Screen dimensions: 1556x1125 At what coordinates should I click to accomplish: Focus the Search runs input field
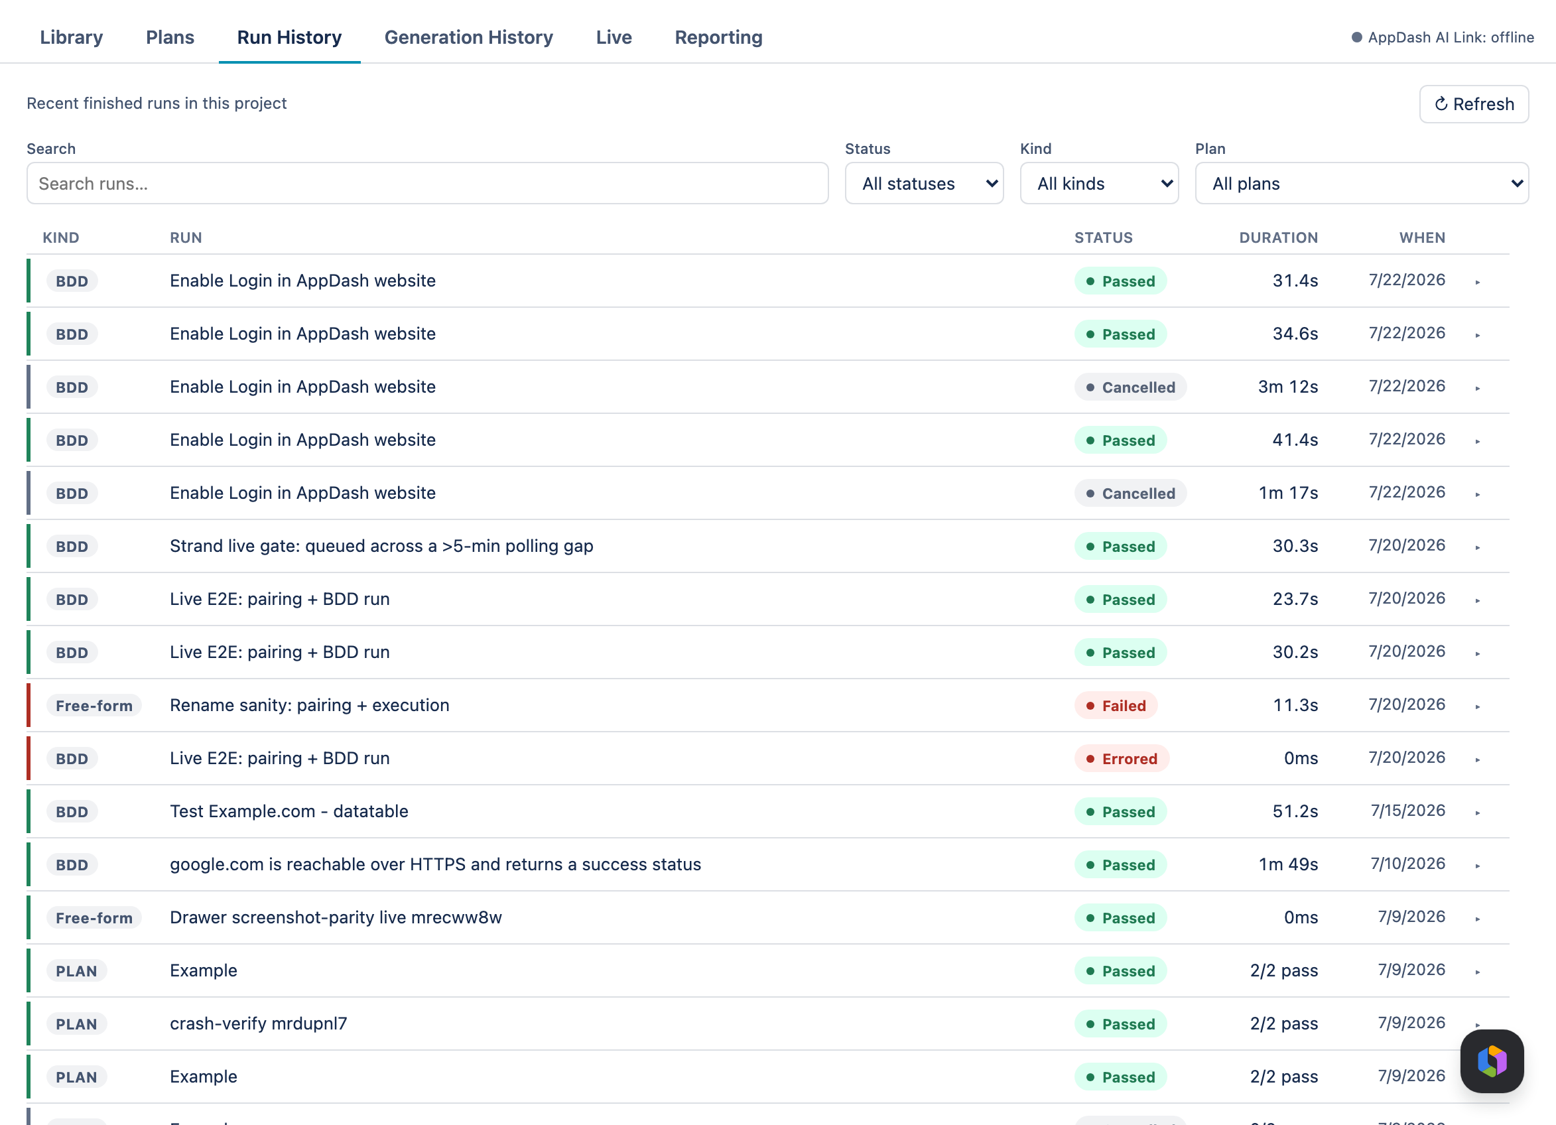[427, 183]
